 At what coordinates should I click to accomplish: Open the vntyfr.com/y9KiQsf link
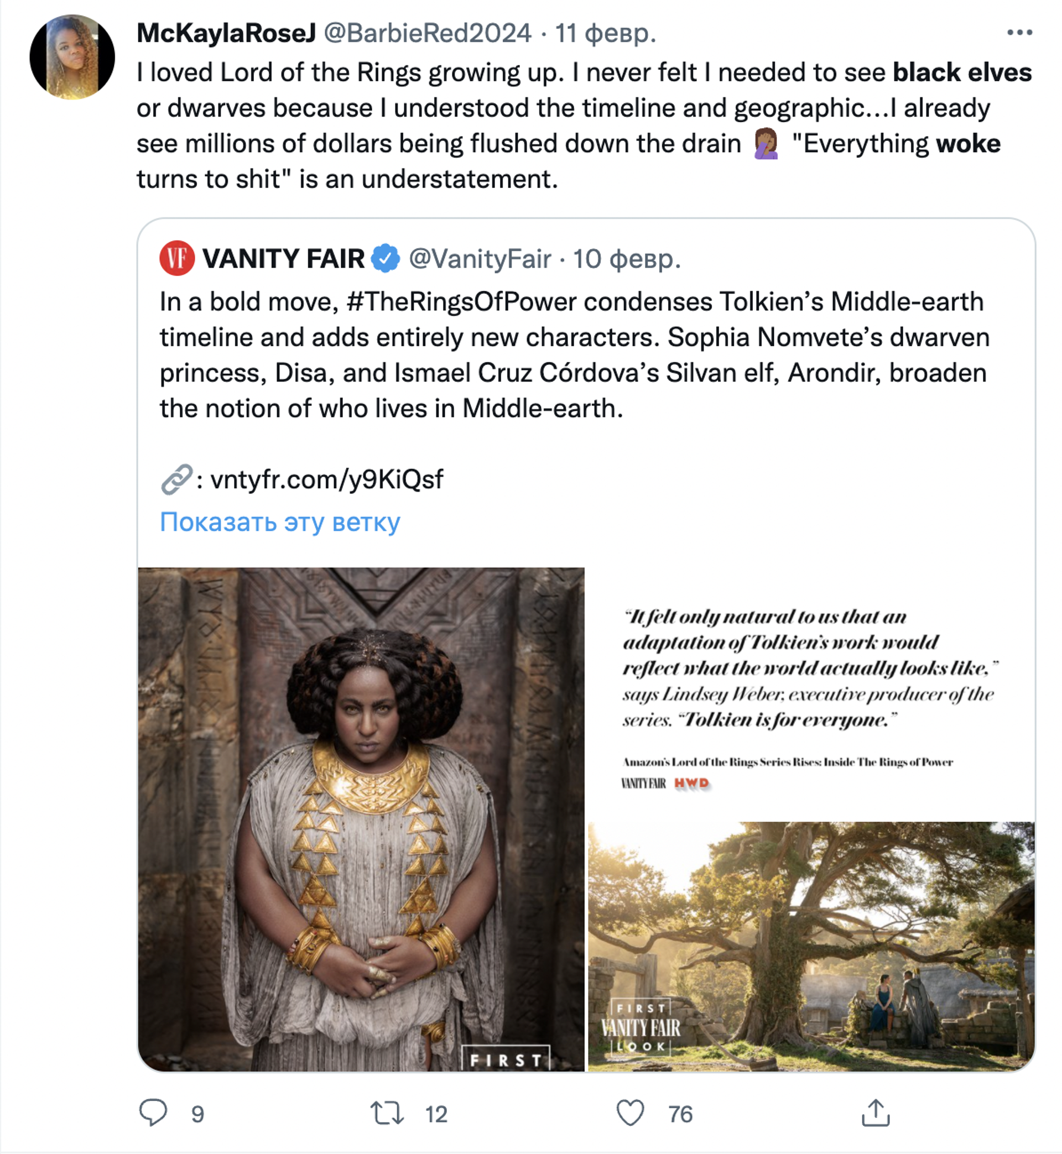(x=326, y=479)
